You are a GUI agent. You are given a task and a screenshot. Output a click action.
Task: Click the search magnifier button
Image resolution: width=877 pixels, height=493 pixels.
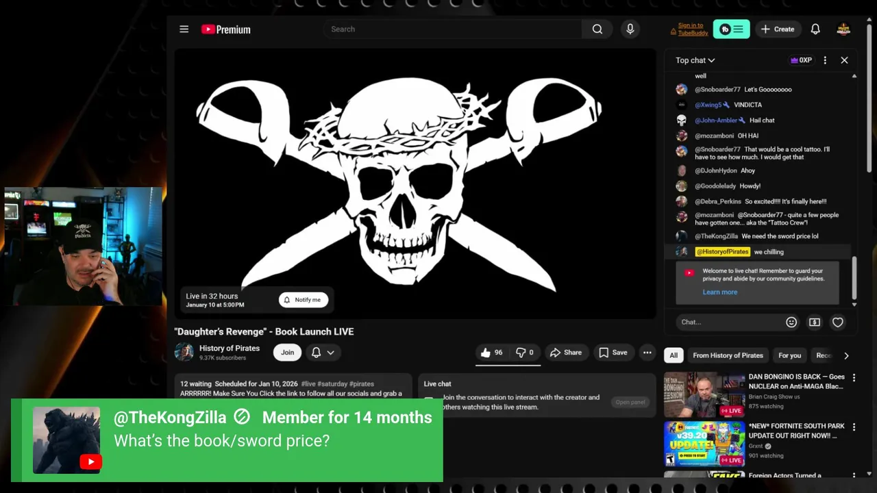click(597, 29)
